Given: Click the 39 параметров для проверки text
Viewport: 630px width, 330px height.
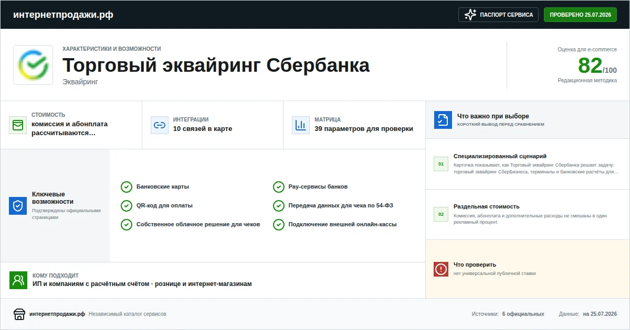Looking at the screenshot, I should pyautogui.click(x=364, y=129).
